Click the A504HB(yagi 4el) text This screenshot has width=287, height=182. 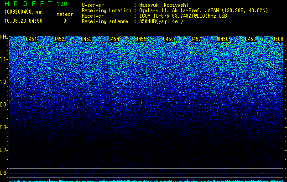(x=161, y=21)
